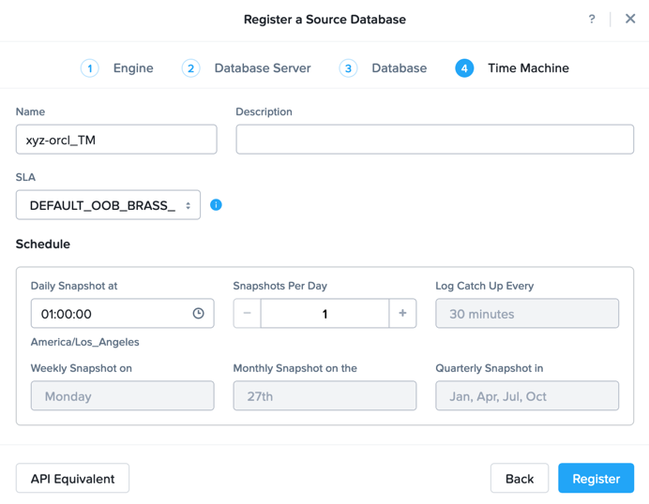Click the Snapshots Per Day value field

(x=324, y=314)
